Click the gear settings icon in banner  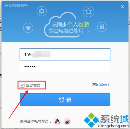[42, 11]
